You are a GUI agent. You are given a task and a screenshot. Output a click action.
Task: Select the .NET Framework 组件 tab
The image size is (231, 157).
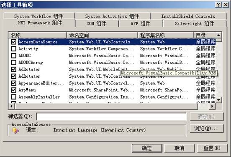[x=39, y=23]
